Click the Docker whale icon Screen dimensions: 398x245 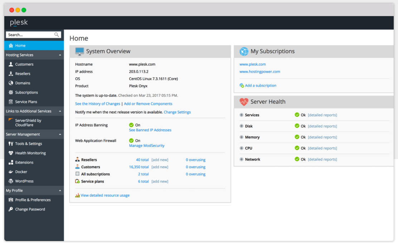pyautogui.click(x=11, y=172)
